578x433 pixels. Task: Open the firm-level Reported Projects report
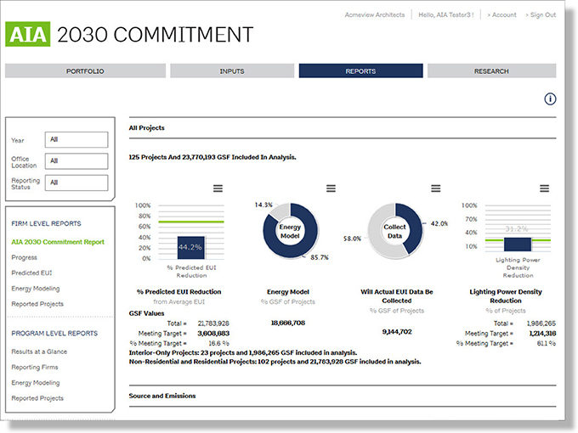pyautogui.click(x=37, y=304)
